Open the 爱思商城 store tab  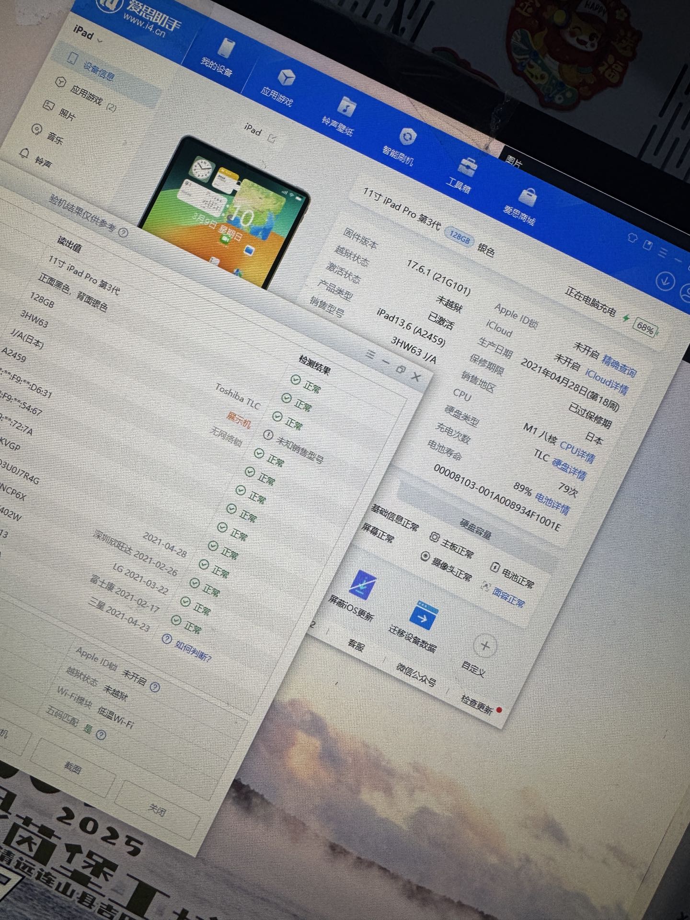pos(521,206)
